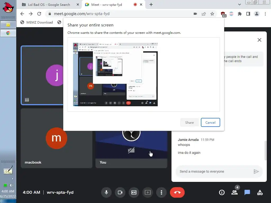Click the taskbar clock 4:00 AM
271x203 pixels.
(8, 191)
